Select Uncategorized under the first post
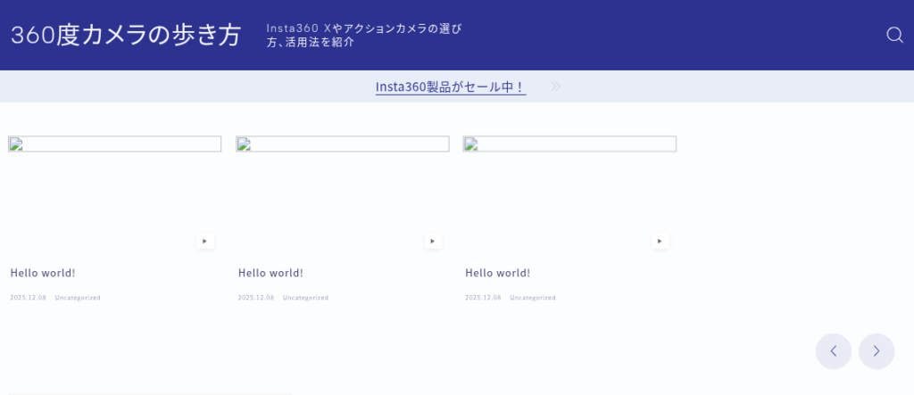 pos(78,298)
